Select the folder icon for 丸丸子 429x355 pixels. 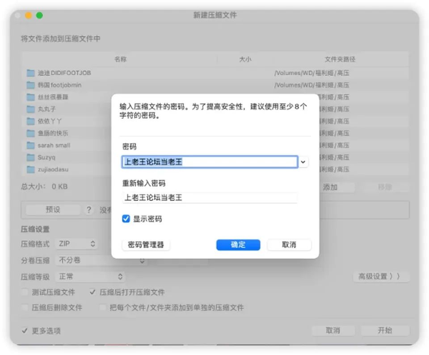(x=31, y=109)
